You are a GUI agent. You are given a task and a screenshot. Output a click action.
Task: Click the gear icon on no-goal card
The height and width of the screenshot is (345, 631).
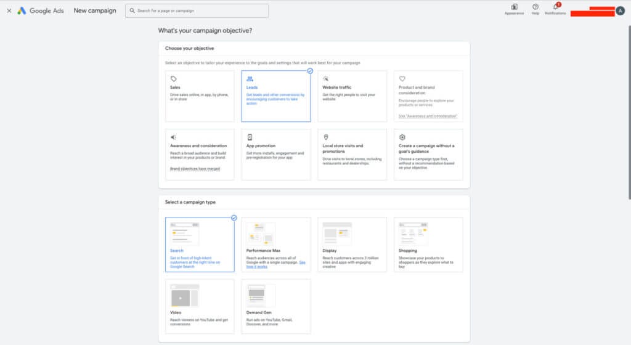pos(402,137)
